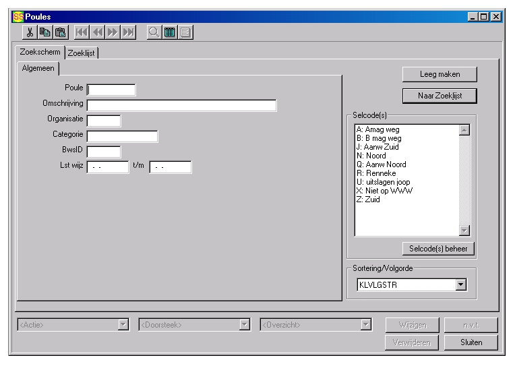Viewport: 513px width, 366px height.
Task: Jump to first record arrow icon
Action: tap(81, 32)
